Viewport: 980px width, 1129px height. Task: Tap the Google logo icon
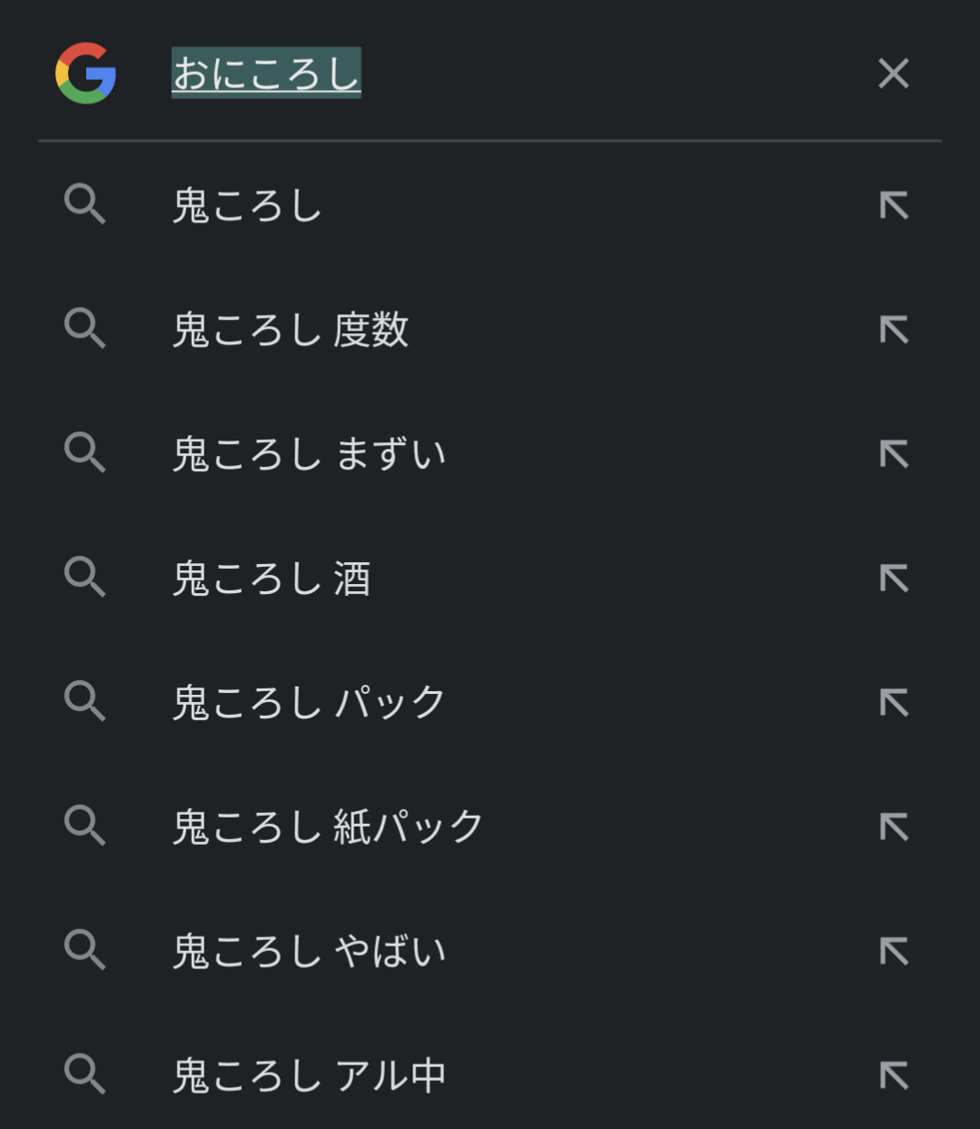pos(85,74)
